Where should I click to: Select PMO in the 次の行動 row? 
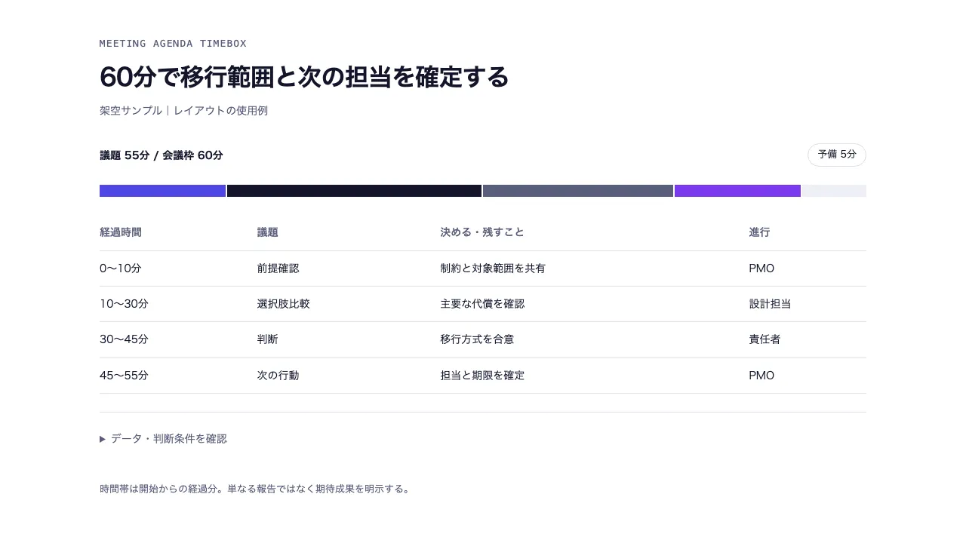click(x=762, y=376)
